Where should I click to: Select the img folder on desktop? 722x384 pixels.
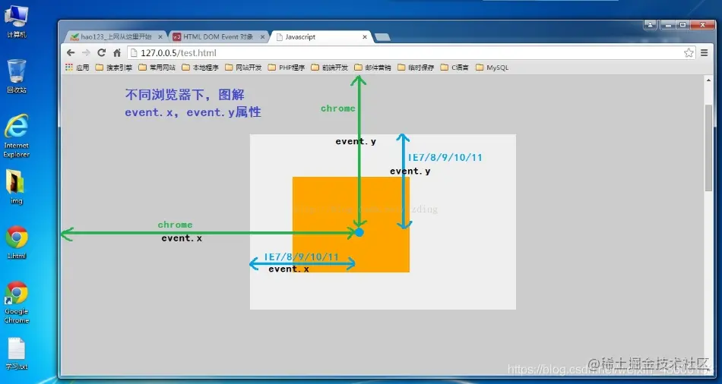point(16,187)
